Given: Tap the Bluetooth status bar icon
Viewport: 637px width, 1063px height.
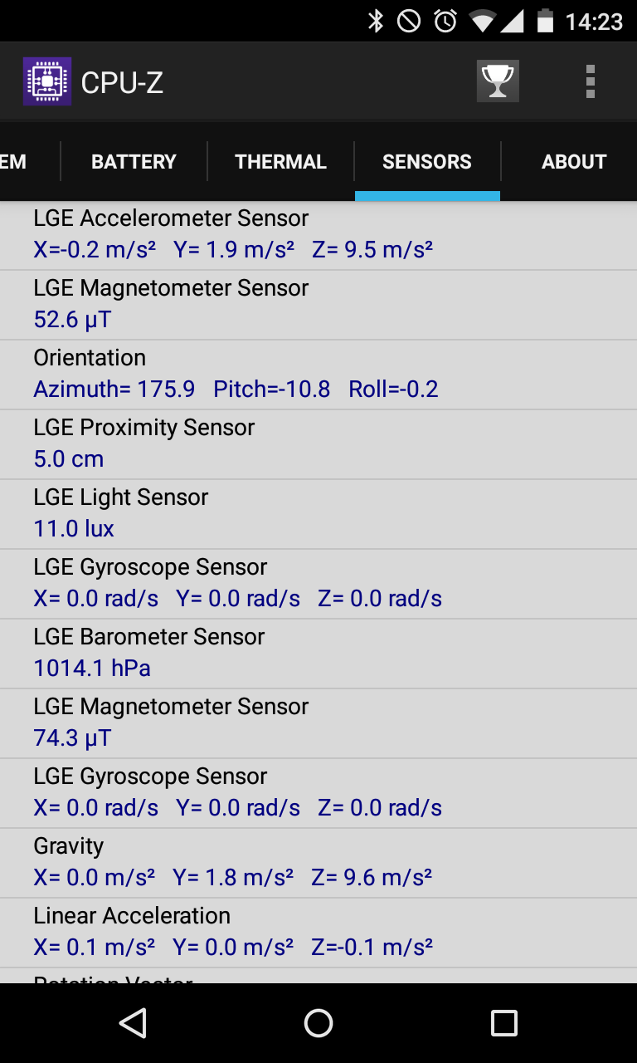Looking at the screenshot, I should tap(376, 21).
